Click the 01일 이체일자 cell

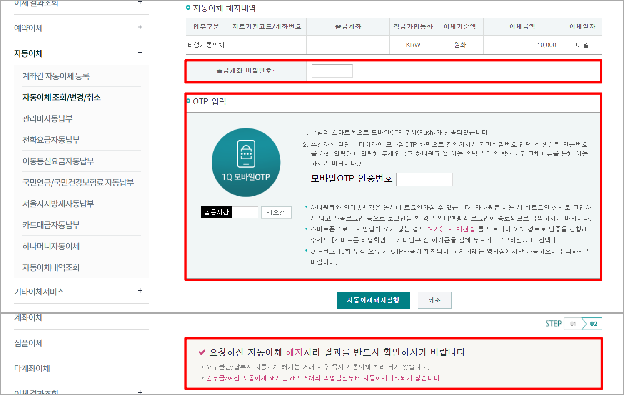tap(582, 45)
